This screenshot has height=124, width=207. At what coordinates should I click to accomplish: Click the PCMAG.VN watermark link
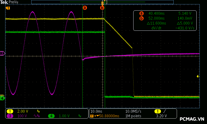[x=192, y=119]
